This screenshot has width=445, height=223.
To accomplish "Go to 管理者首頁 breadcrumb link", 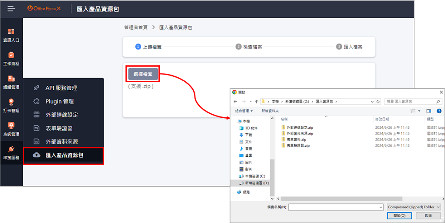I will 136,28.
